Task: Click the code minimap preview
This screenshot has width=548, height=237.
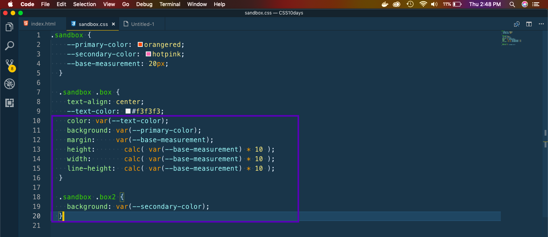Action: [511, 38]
